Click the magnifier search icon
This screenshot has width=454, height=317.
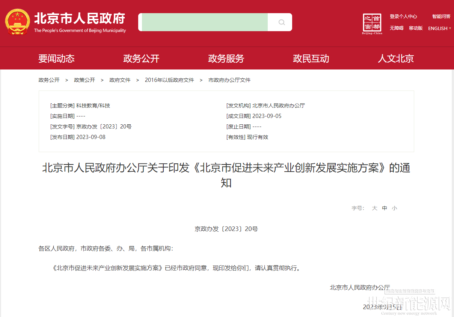point(281,23)
